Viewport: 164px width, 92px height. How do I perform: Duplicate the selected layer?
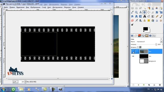pos(149,85)
